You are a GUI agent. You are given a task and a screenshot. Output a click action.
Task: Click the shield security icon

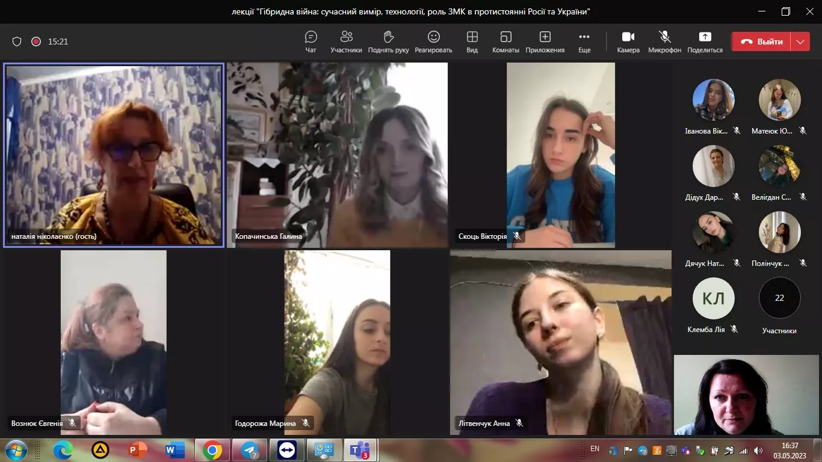pos(17,42)
